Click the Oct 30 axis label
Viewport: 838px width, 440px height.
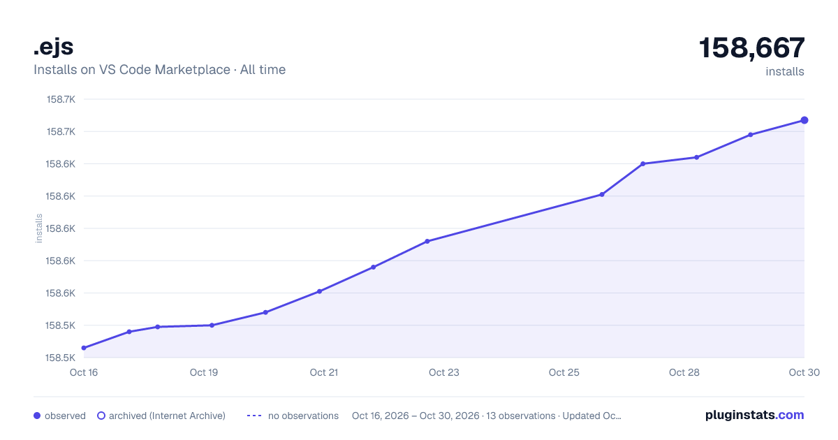pos(803,372)
